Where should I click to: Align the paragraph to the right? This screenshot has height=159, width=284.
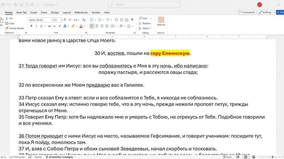(102, 26)
